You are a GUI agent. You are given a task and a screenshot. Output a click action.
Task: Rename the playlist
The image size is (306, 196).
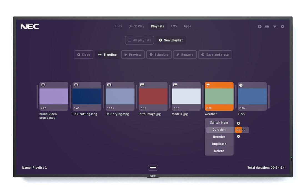(x=185, y=55)
